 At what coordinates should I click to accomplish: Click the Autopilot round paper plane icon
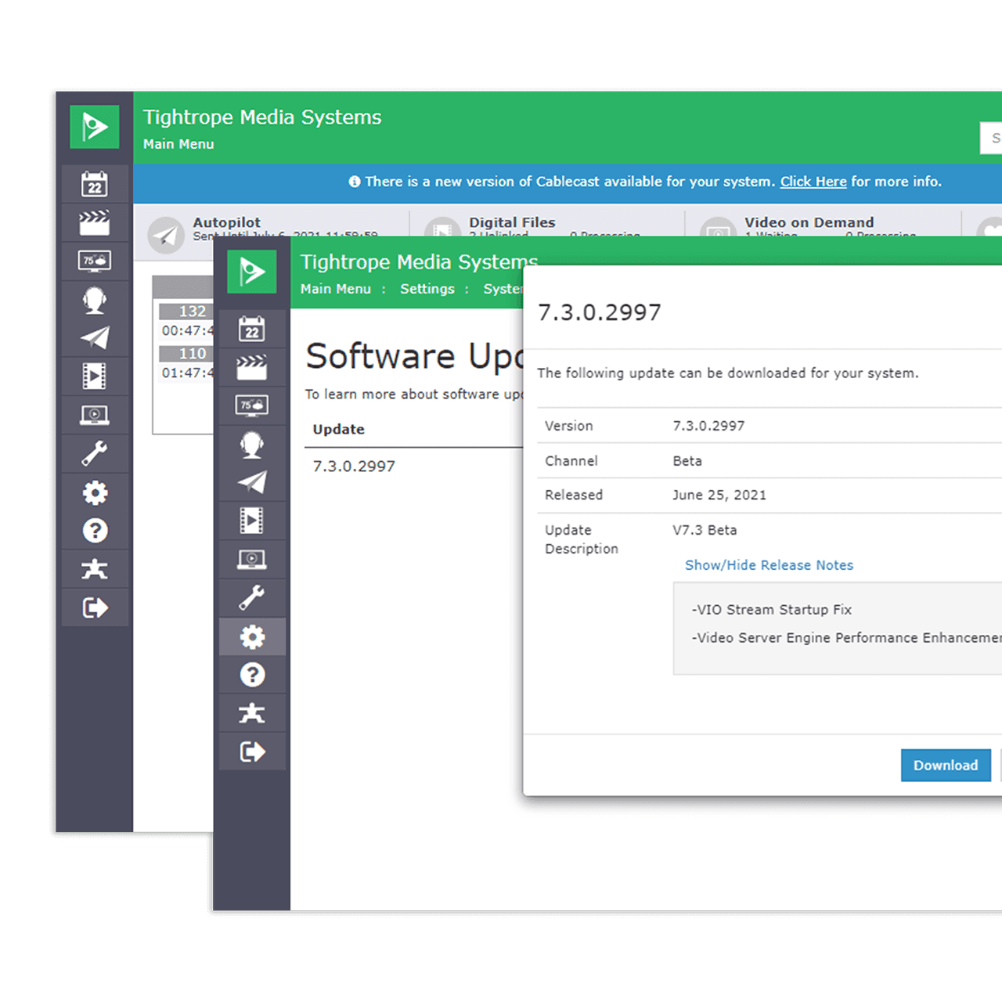click(166, 236)
